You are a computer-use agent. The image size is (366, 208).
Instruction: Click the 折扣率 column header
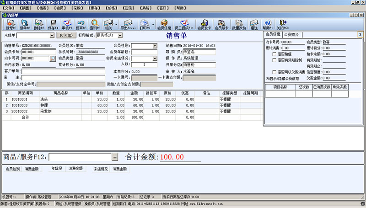click(151, 93)
